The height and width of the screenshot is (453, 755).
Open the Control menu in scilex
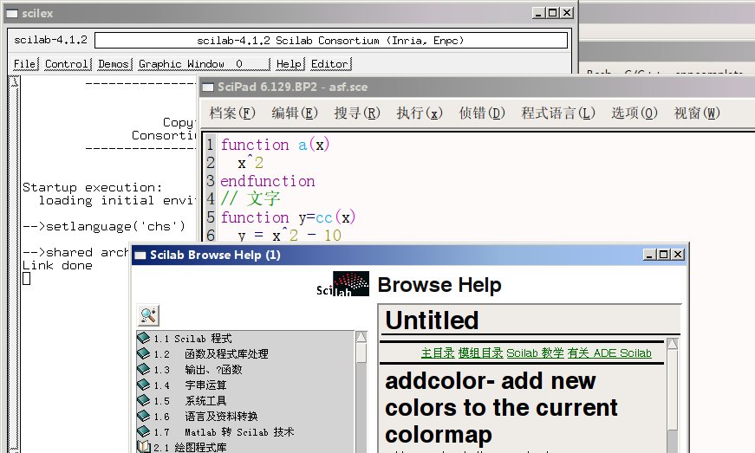coord(68,64)
